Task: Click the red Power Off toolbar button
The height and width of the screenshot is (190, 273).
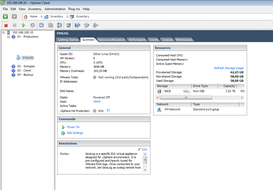Action: (x=6, y=25)
